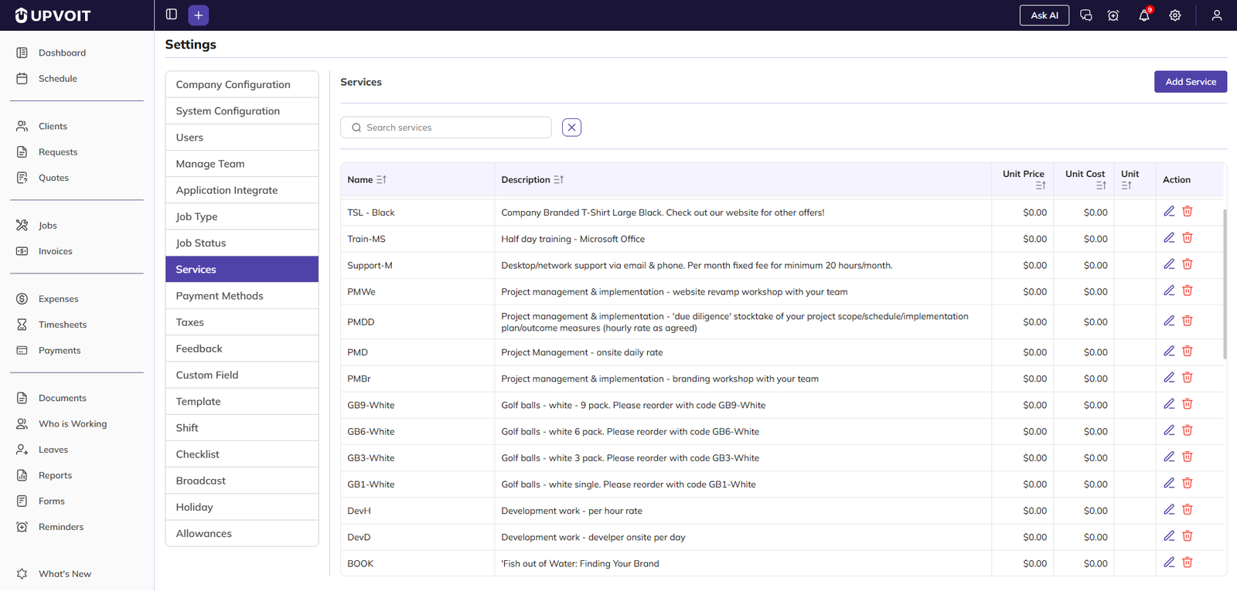Open Dashboard in the sidebar

click(x=62, y=53)
